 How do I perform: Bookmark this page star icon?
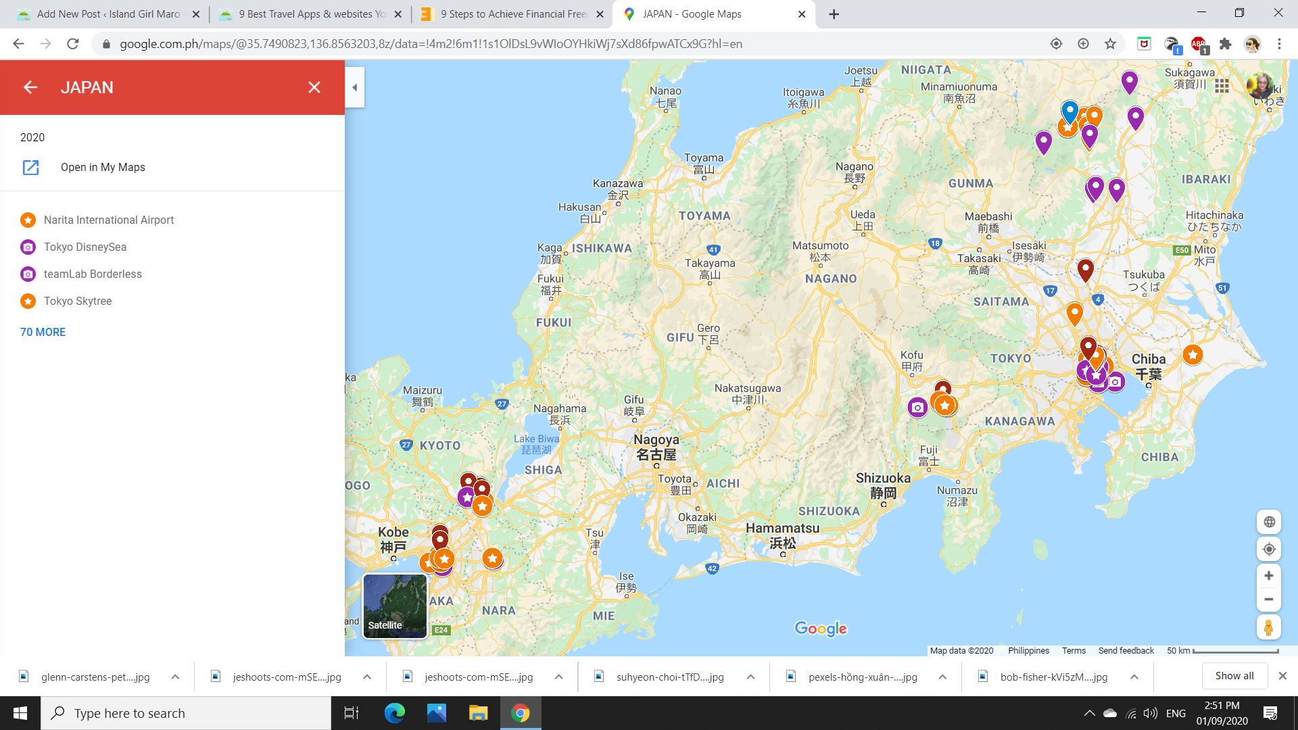[x=1110, y=44]
